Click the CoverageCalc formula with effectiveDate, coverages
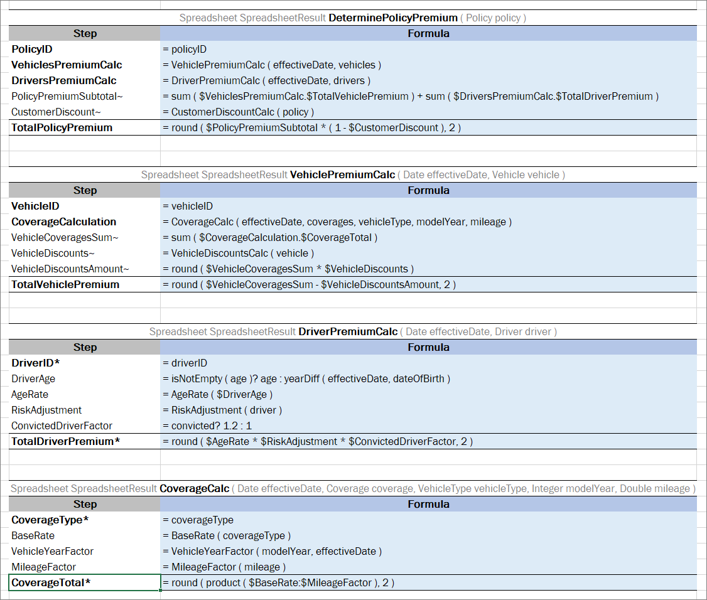 (x=428, y=222)
